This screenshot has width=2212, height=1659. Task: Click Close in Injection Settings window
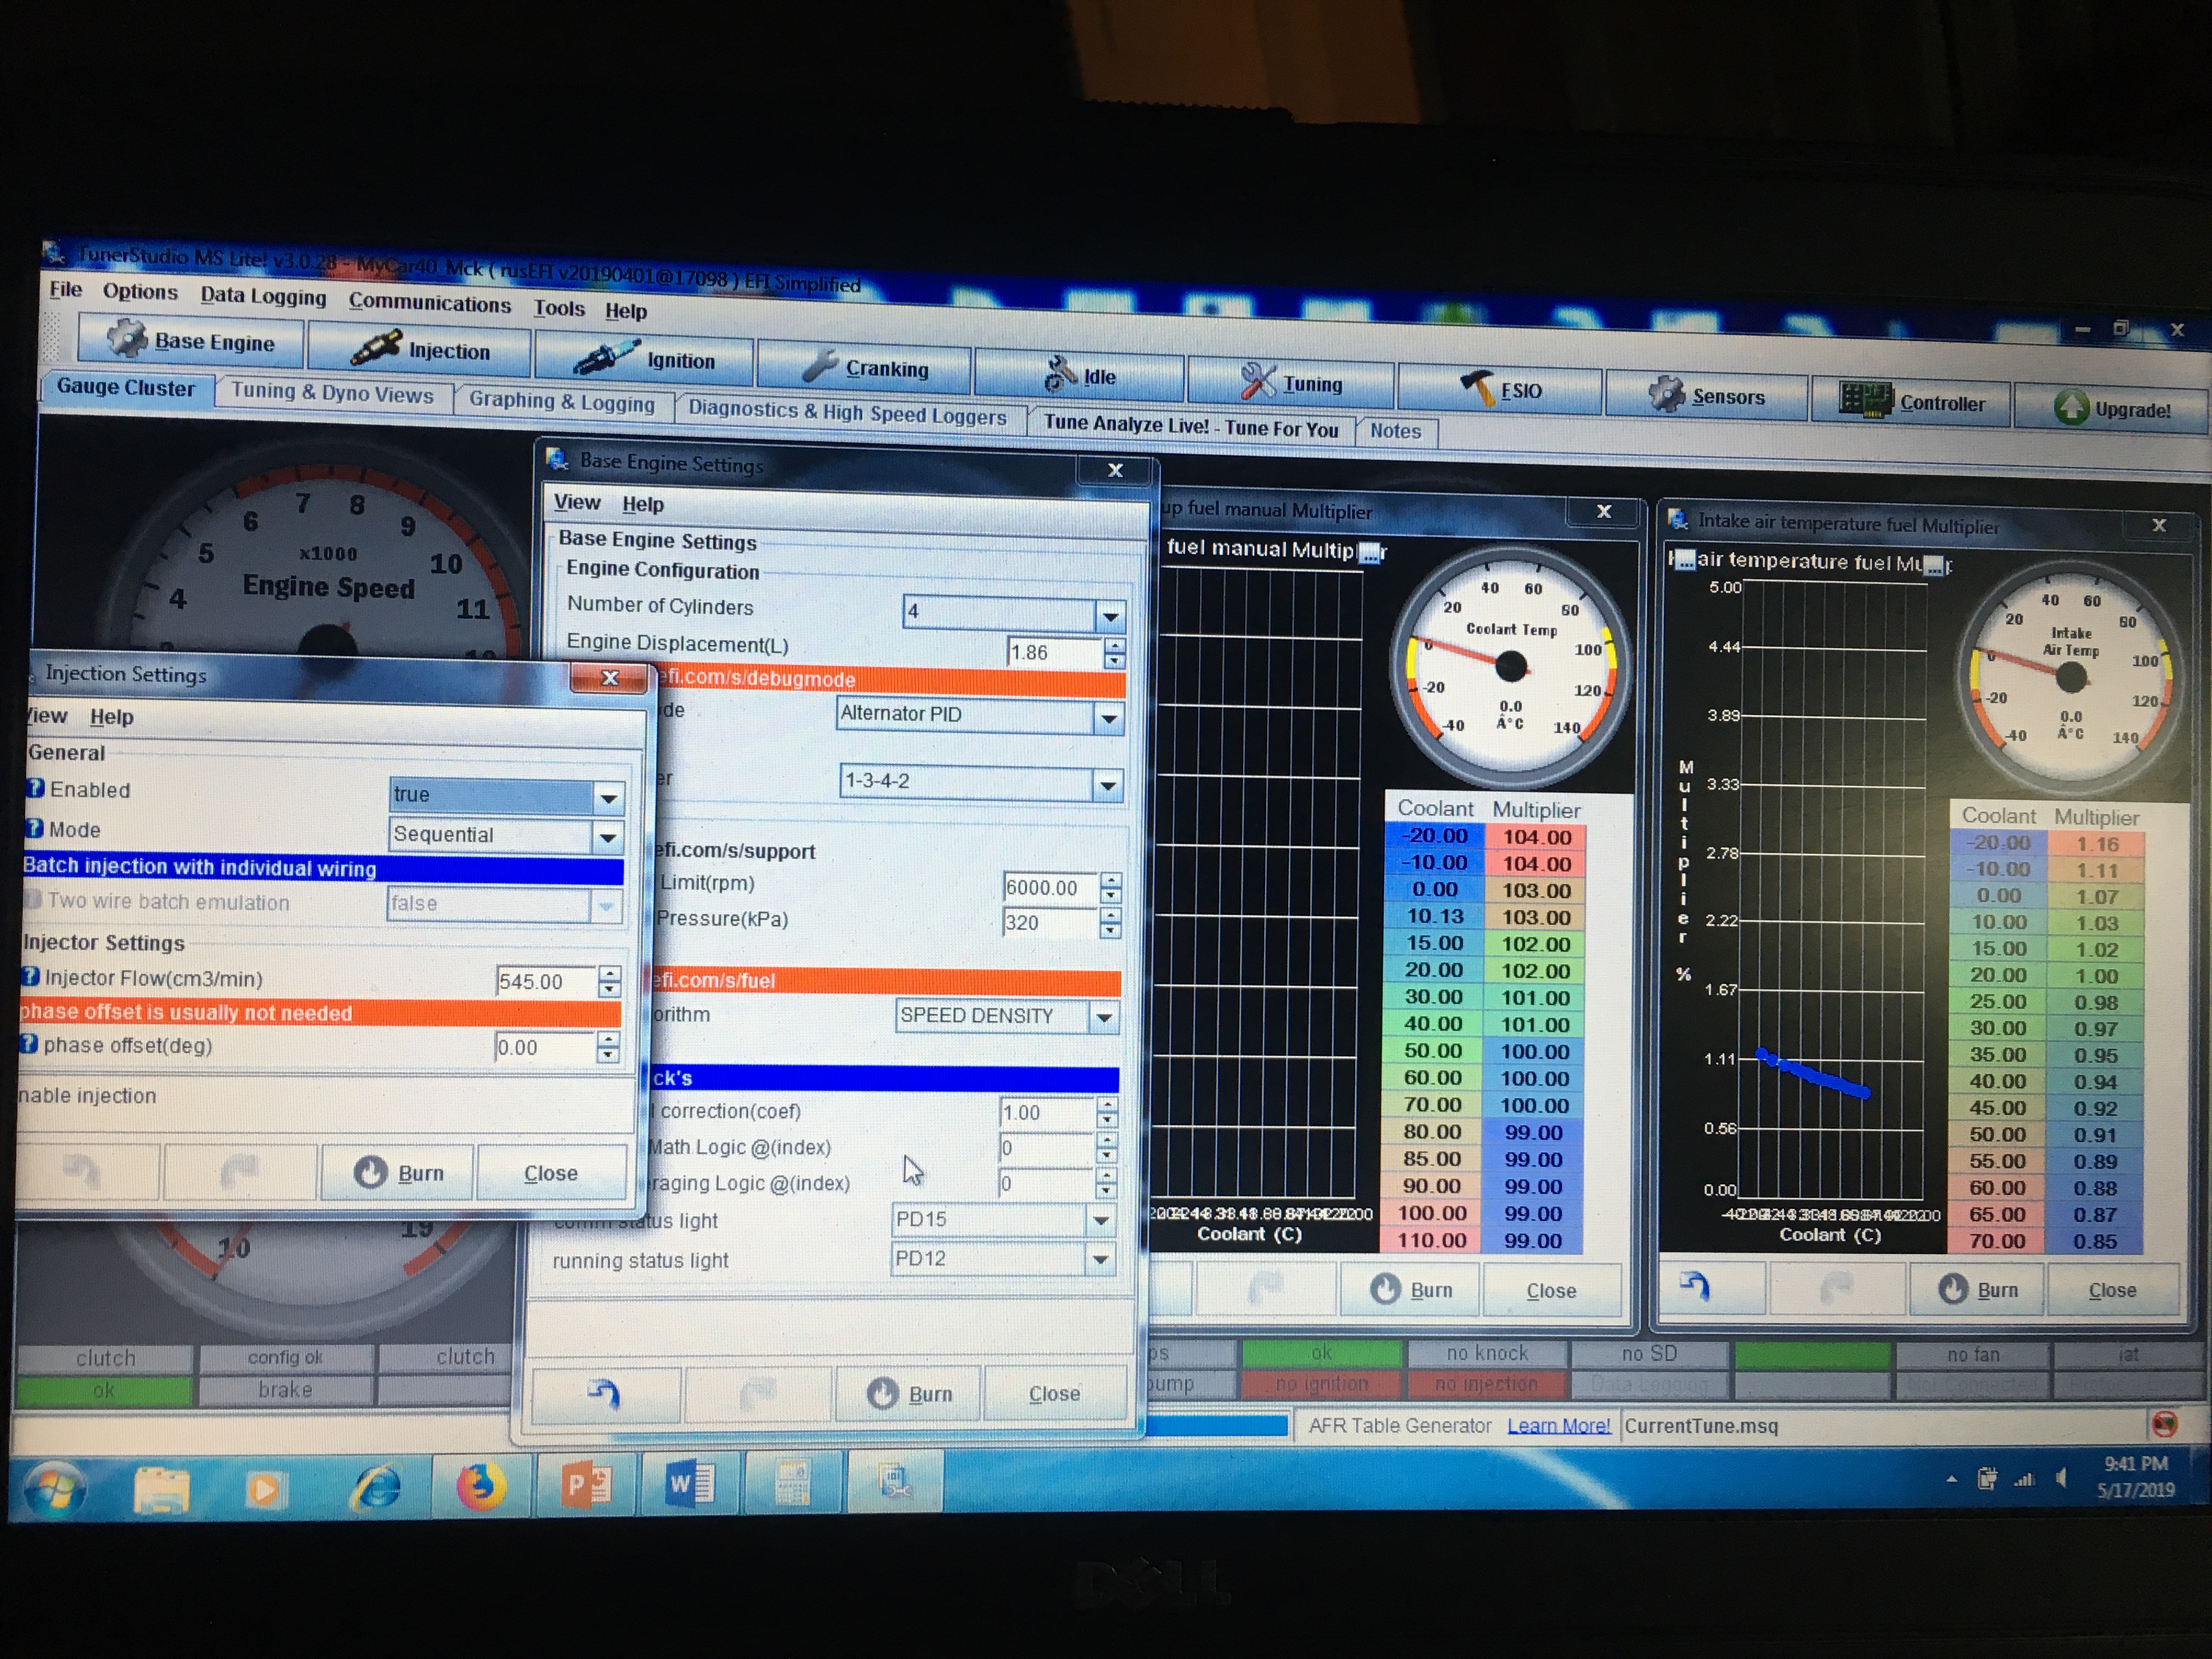click(x=551, y=1172)
